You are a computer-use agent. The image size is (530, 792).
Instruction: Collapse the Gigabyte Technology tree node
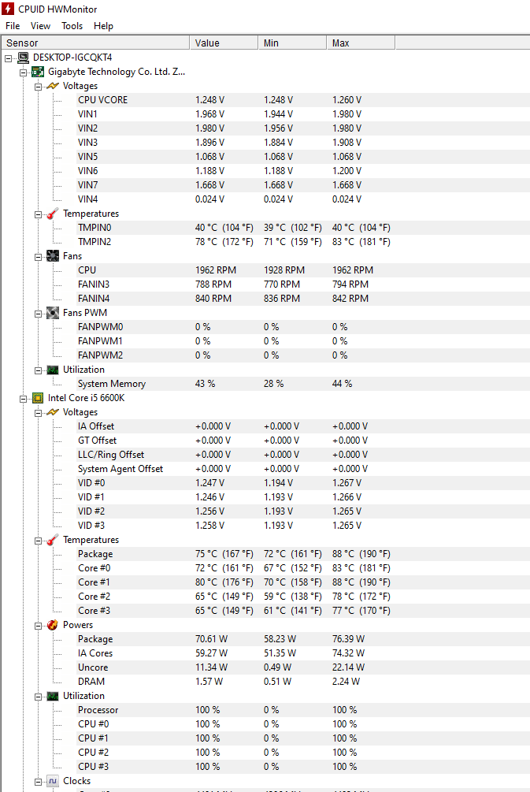[24, 72]
